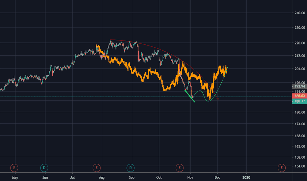Screen dimensions: 307x181
Task: Click the 163.00 price axis value
Action: click(x=300, y=146)
